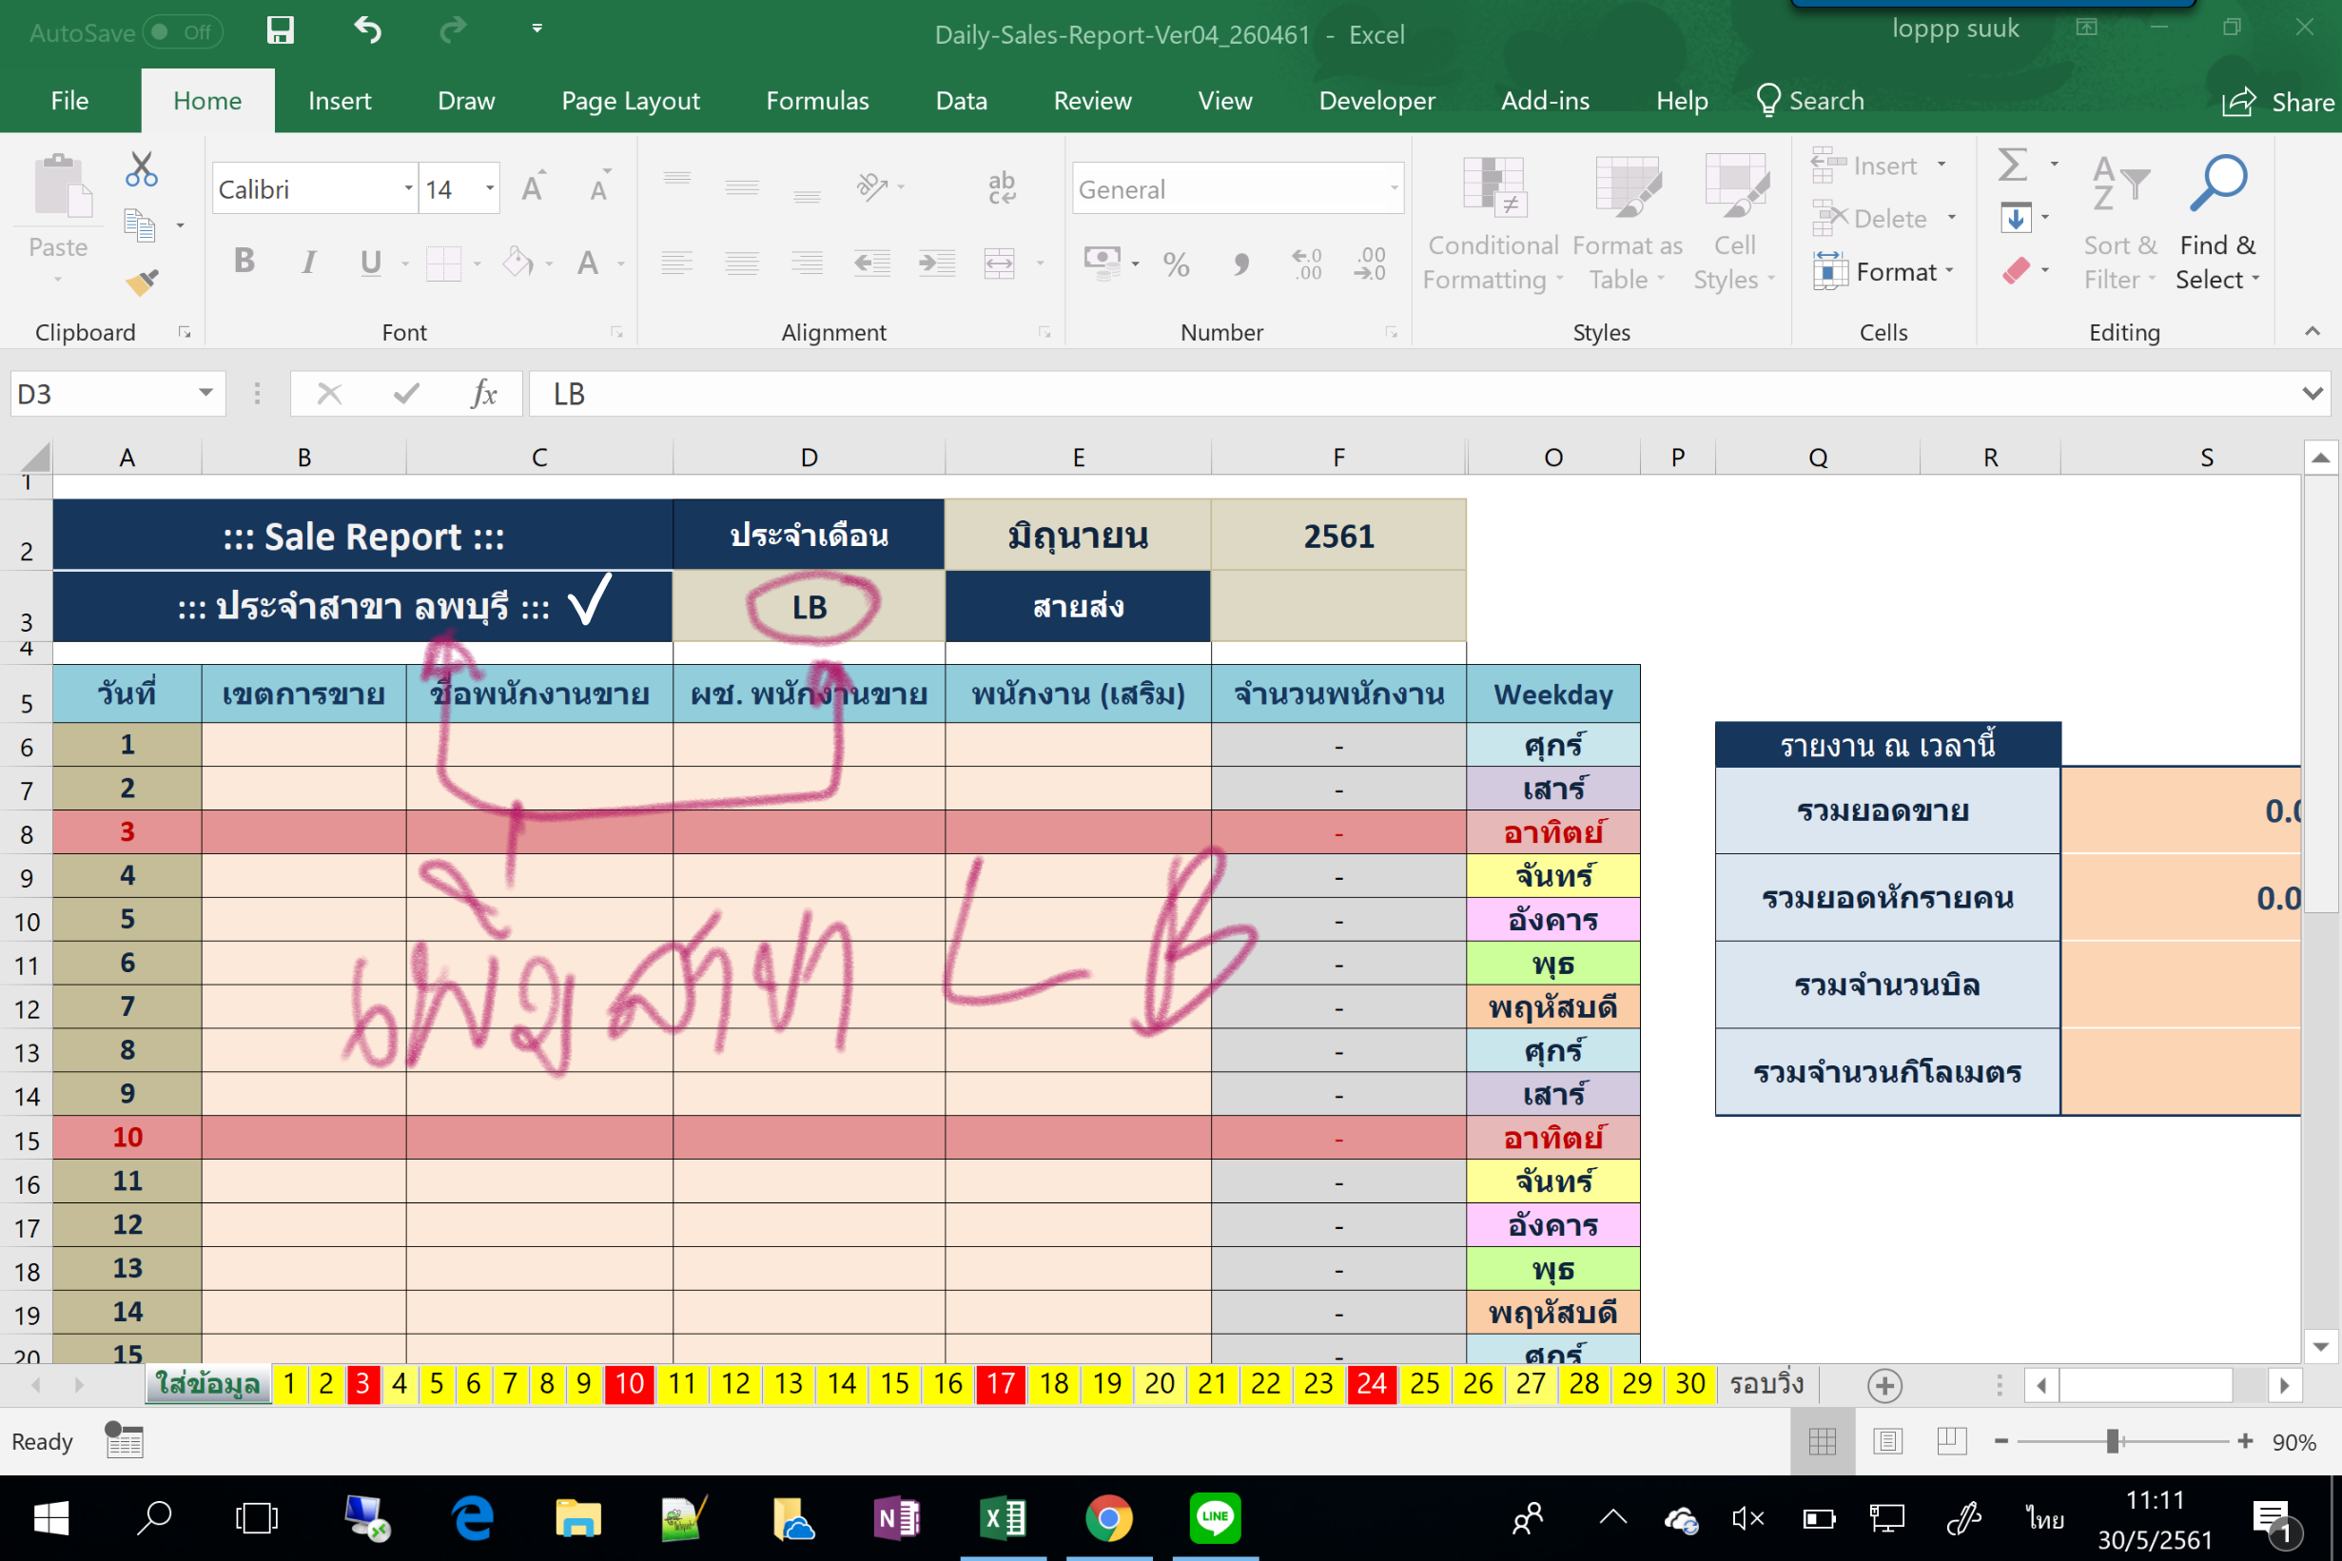Click the Undo arrow icon
2342x1561 pixels.
tap(367, 30)
